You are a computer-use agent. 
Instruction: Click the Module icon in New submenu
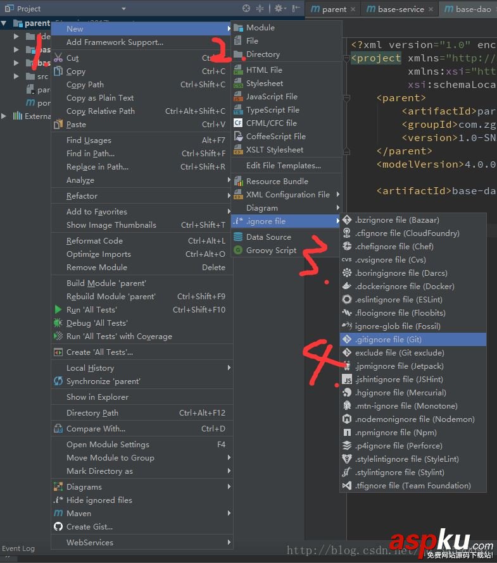tap(238, 28)
